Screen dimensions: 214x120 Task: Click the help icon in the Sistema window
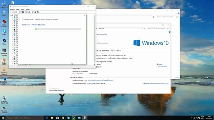tap(170, 32)
